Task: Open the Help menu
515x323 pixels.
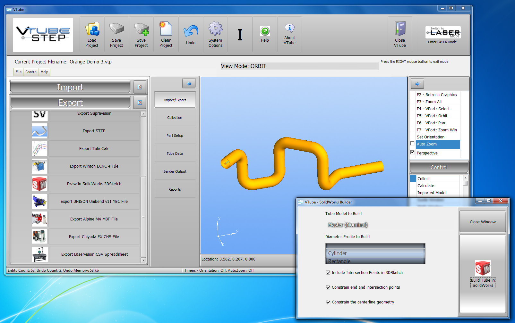Action: 45,72
